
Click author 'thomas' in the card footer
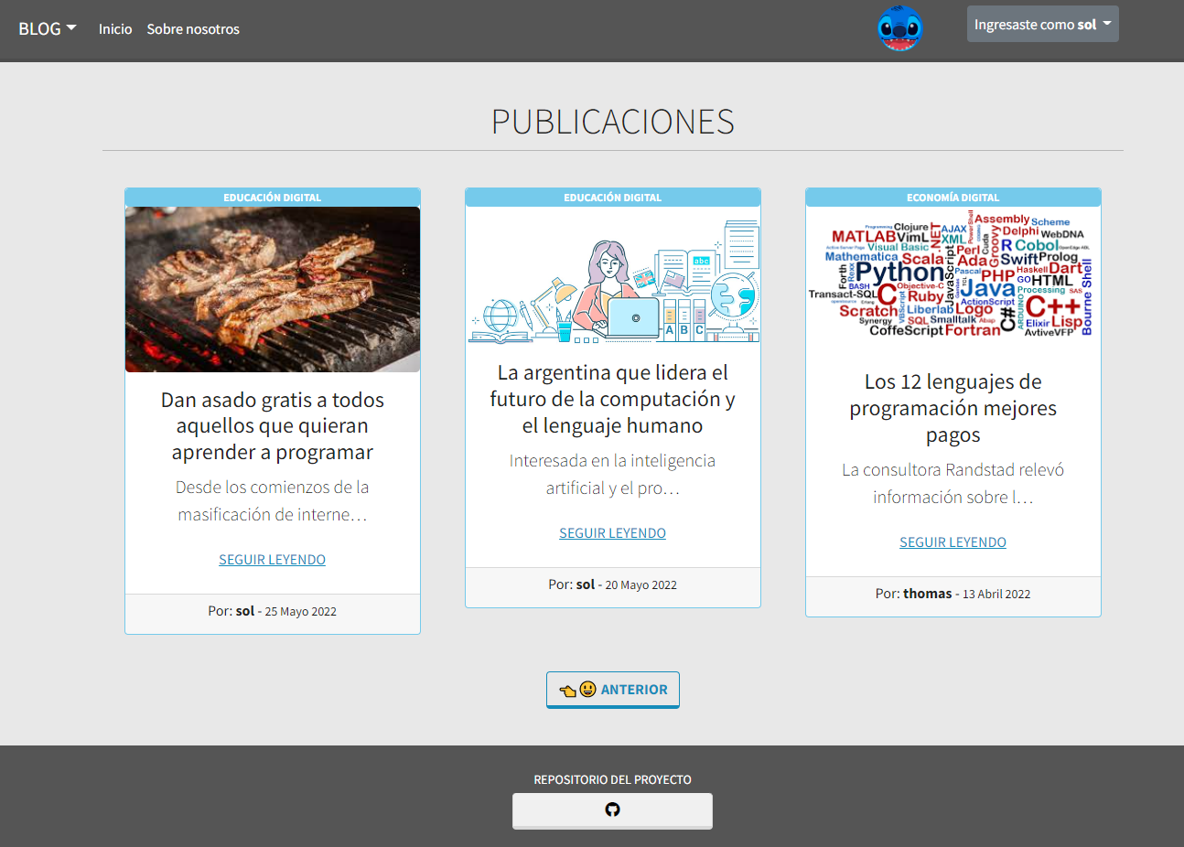pyautogui.click(x=928, y=594)
